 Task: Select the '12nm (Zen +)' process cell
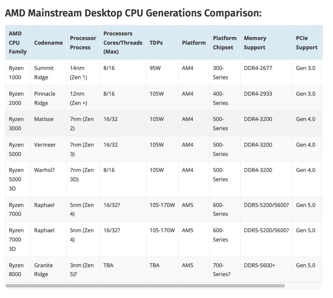point(83,98)
